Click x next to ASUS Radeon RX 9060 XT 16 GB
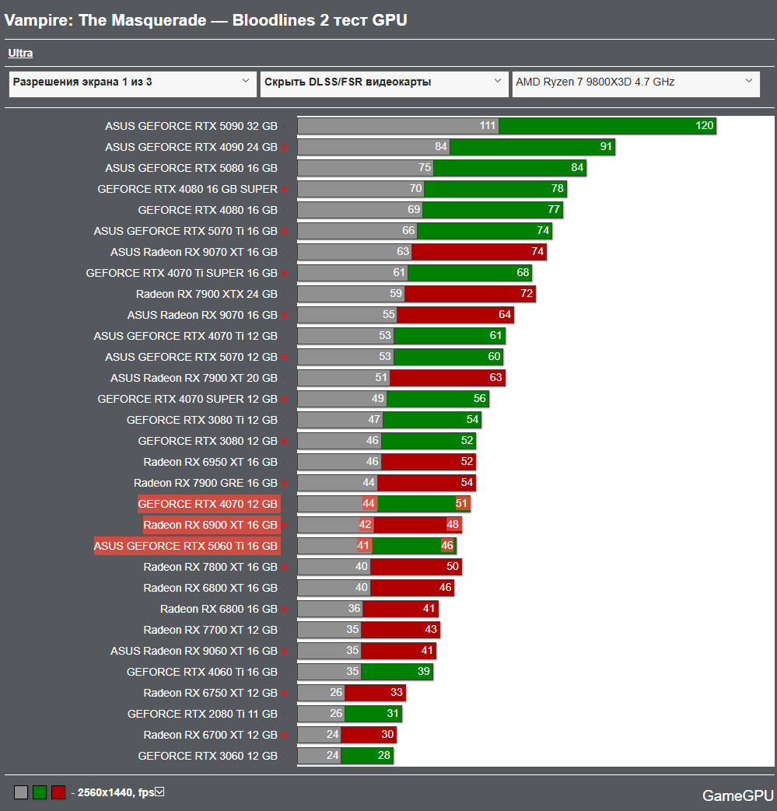The image size is (777, 811). [x=285, y=652]
